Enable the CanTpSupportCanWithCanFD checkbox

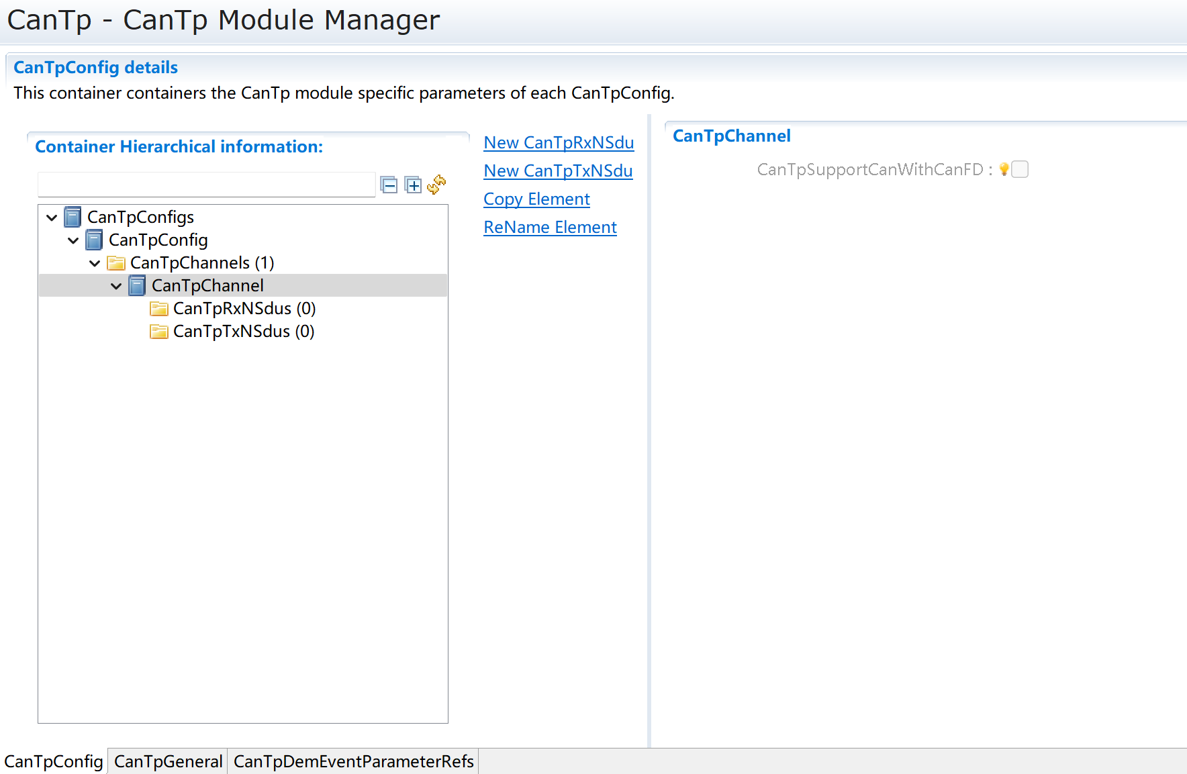tap(1020, 169)
